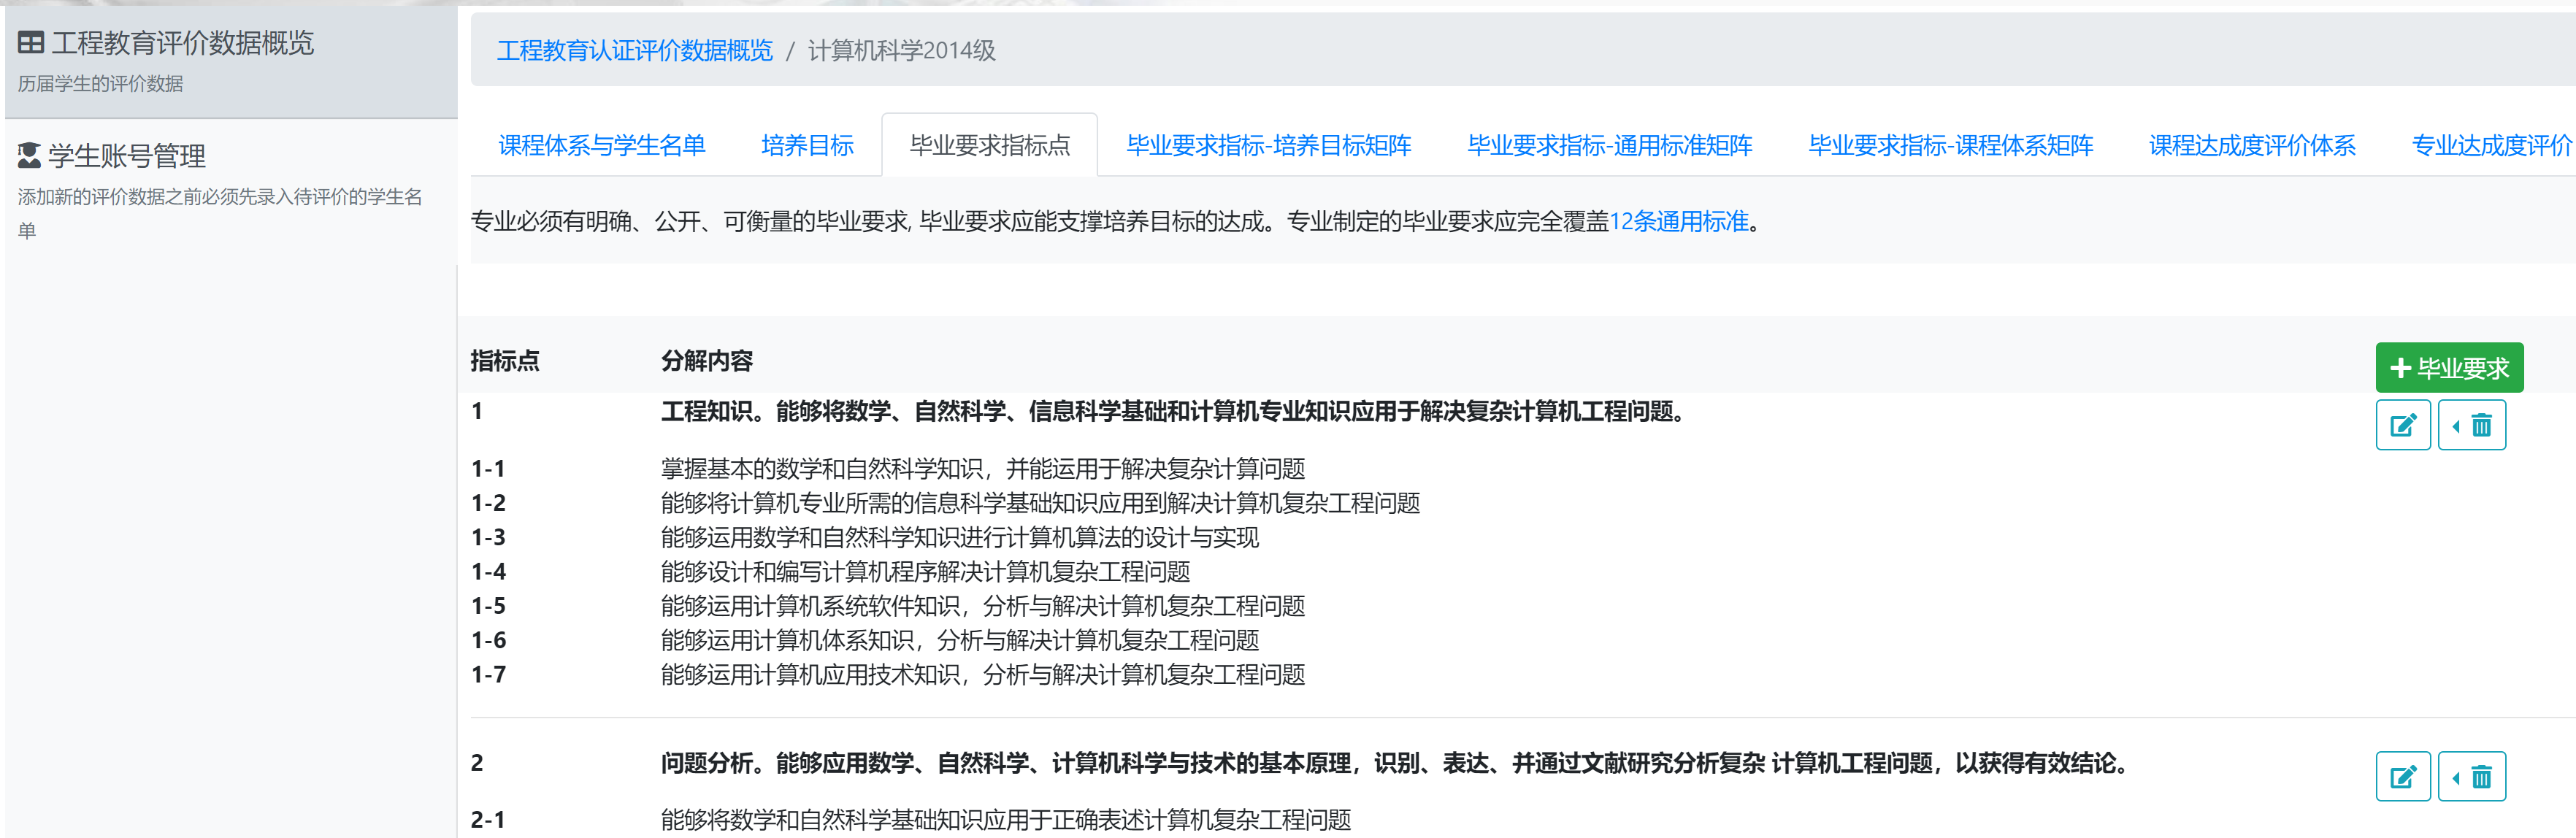2576x838 pixels.
Task: Switch to 毕业要求指标-课程体系矩阵 tab
Action: pyautogui.click(x=1950, y=146)
